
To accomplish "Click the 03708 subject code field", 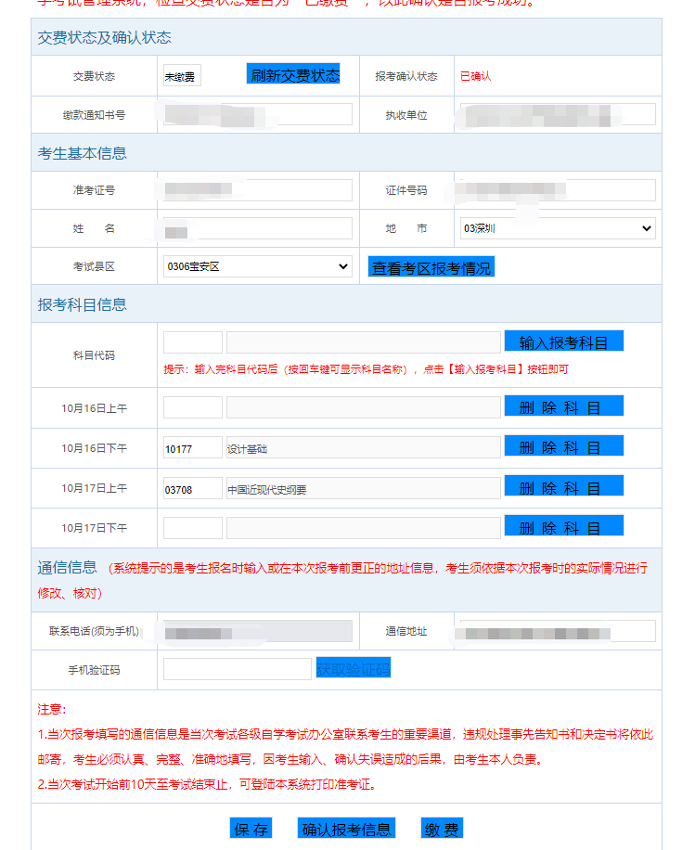I will [193, 488].
